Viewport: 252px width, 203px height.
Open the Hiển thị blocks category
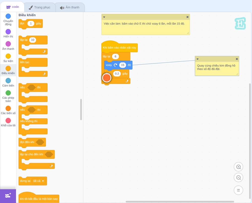(8, 33)
